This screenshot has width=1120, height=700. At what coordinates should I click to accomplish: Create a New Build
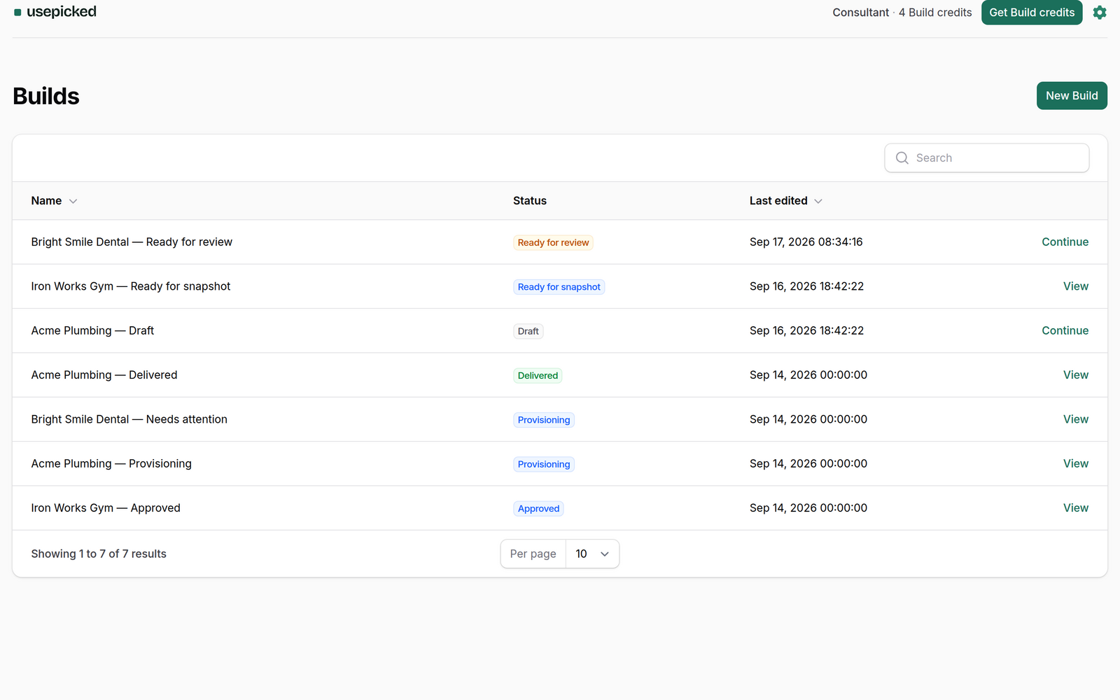point(1072,96)
